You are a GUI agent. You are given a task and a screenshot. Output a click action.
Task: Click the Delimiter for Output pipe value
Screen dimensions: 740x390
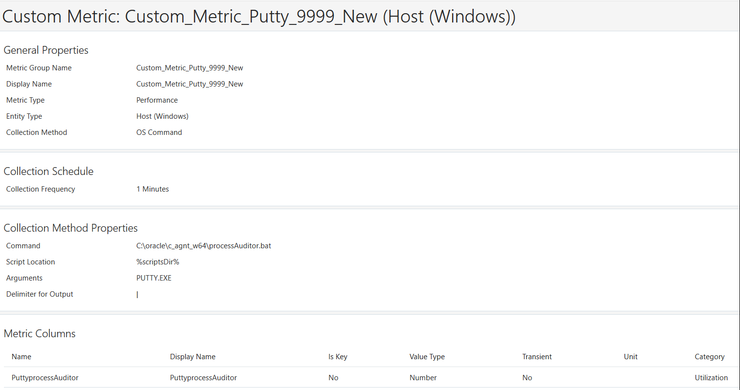pyautogui.click(x=137, y=295)
